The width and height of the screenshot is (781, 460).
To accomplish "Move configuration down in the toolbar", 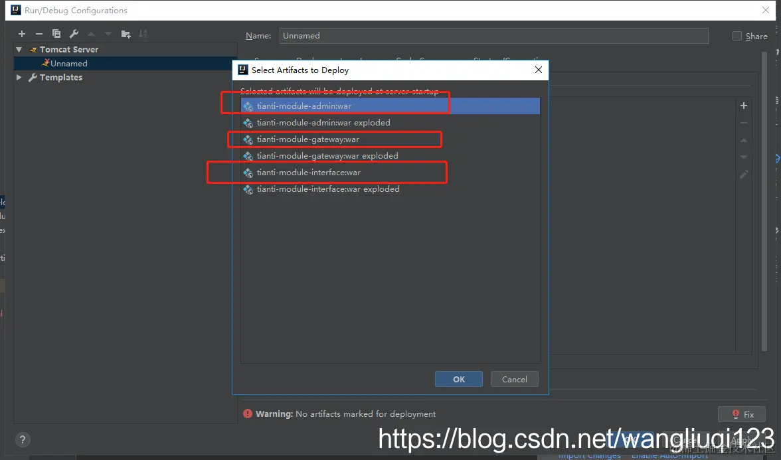I will pyautogui.click(x=108, y=34).
